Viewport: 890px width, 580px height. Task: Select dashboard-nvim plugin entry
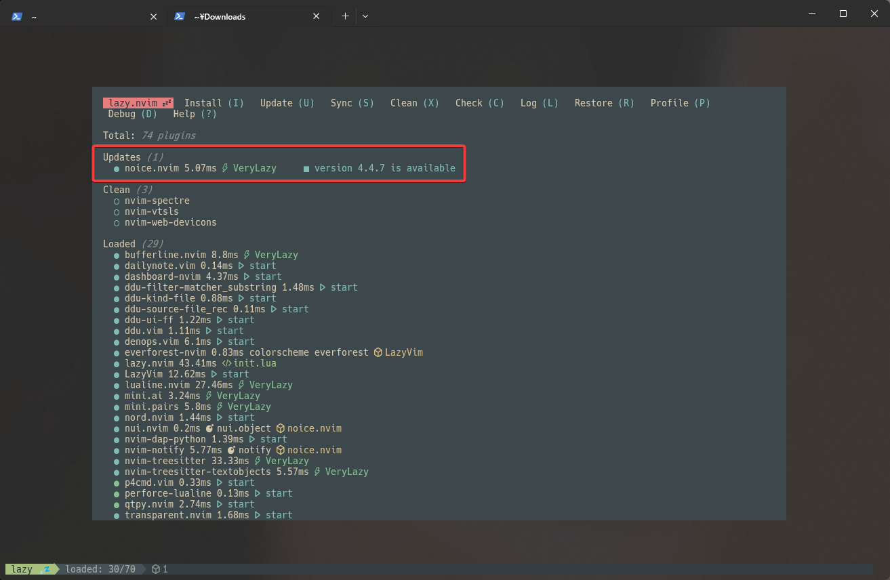(163, 276)
